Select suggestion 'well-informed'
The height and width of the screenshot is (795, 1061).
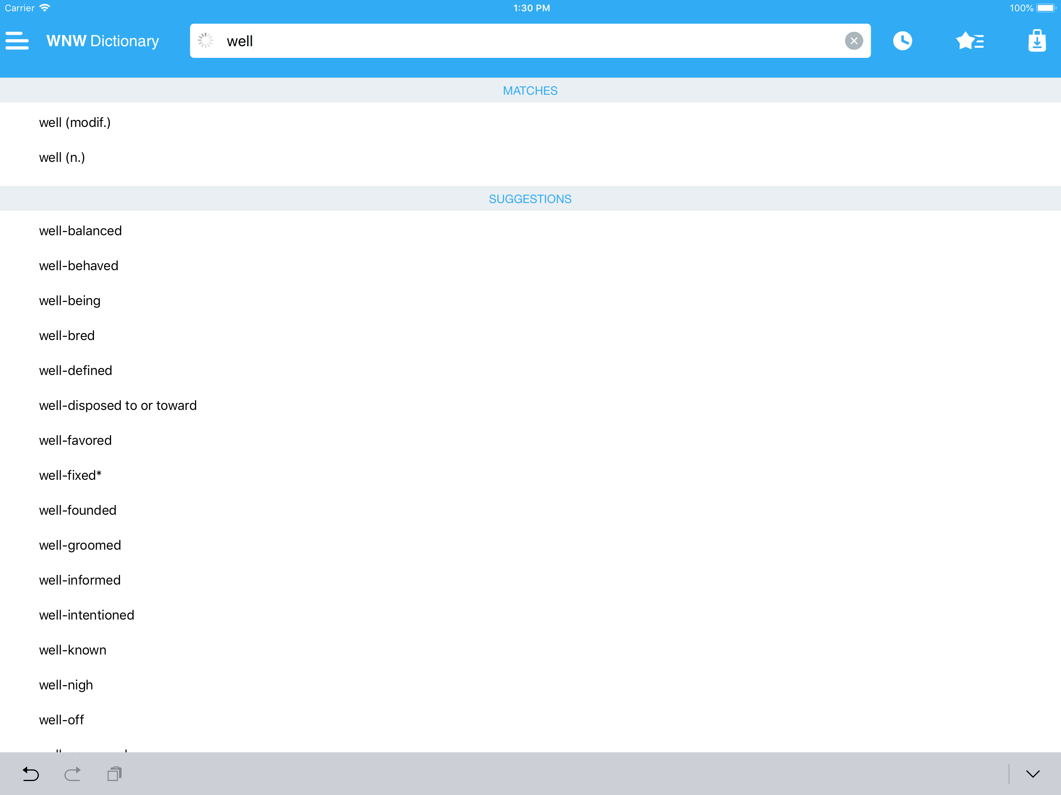point(530,580)
